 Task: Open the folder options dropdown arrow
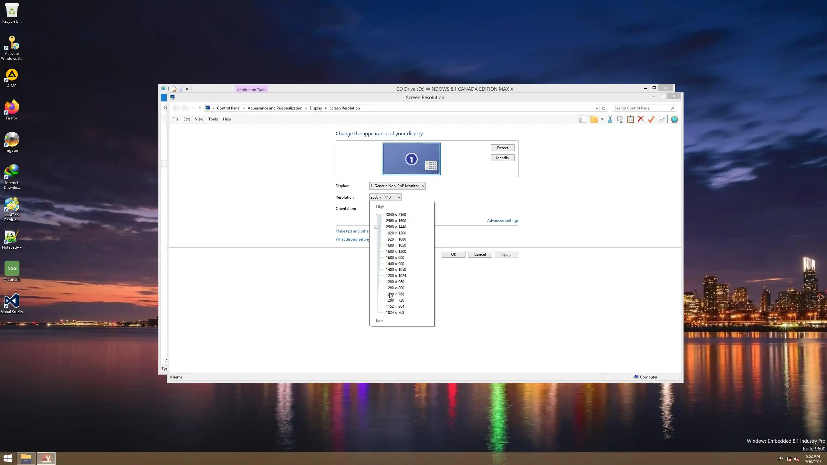coord(602,119)
